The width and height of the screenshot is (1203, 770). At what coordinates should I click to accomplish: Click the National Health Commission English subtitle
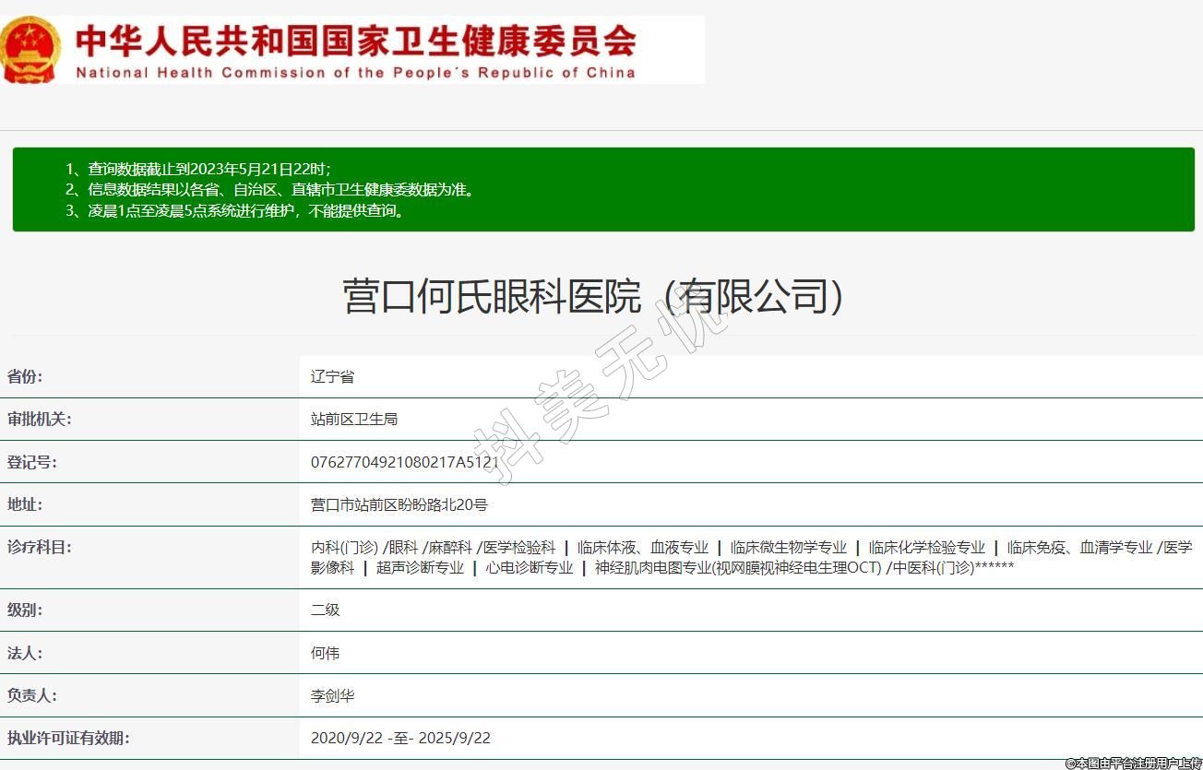coord(355,73)
